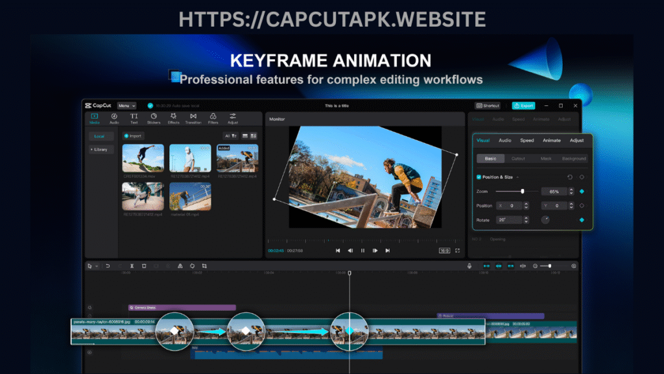This screenshot has width=664, height=374.
Task: Click the selection pointer tool in timeline
Action: coord(89,266)
